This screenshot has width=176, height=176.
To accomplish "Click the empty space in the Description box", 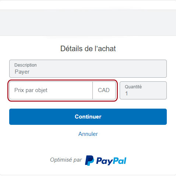I will tap(98, 69).
